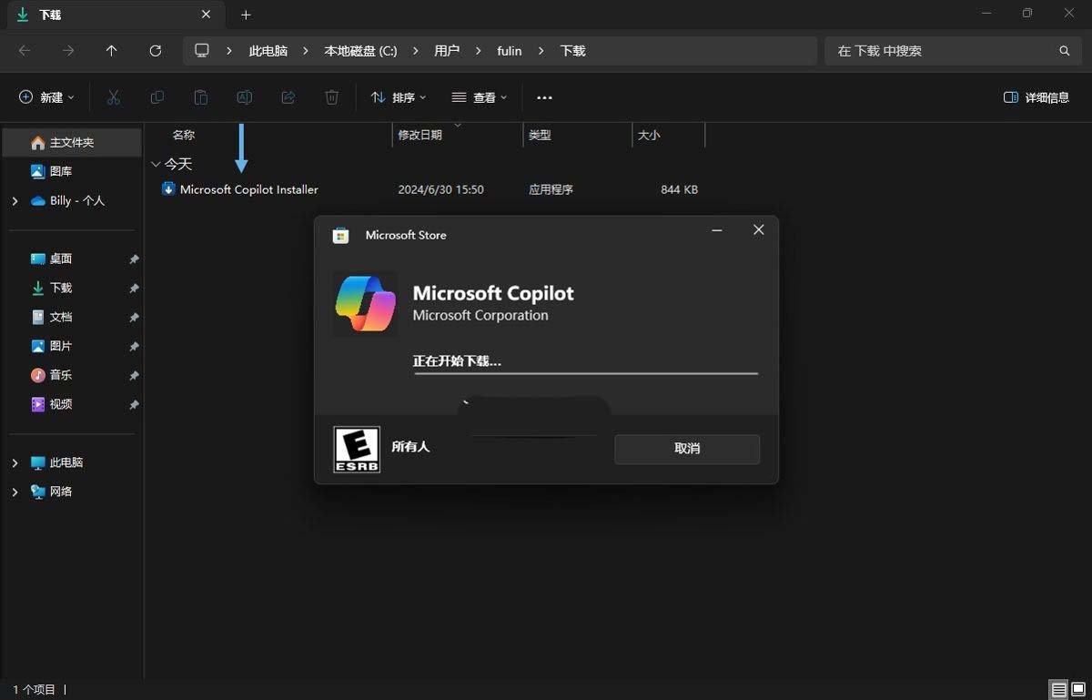Screen dimensions: 1092x700
Task: Open the three-dots more options menu
Action: tap(544, 97)
